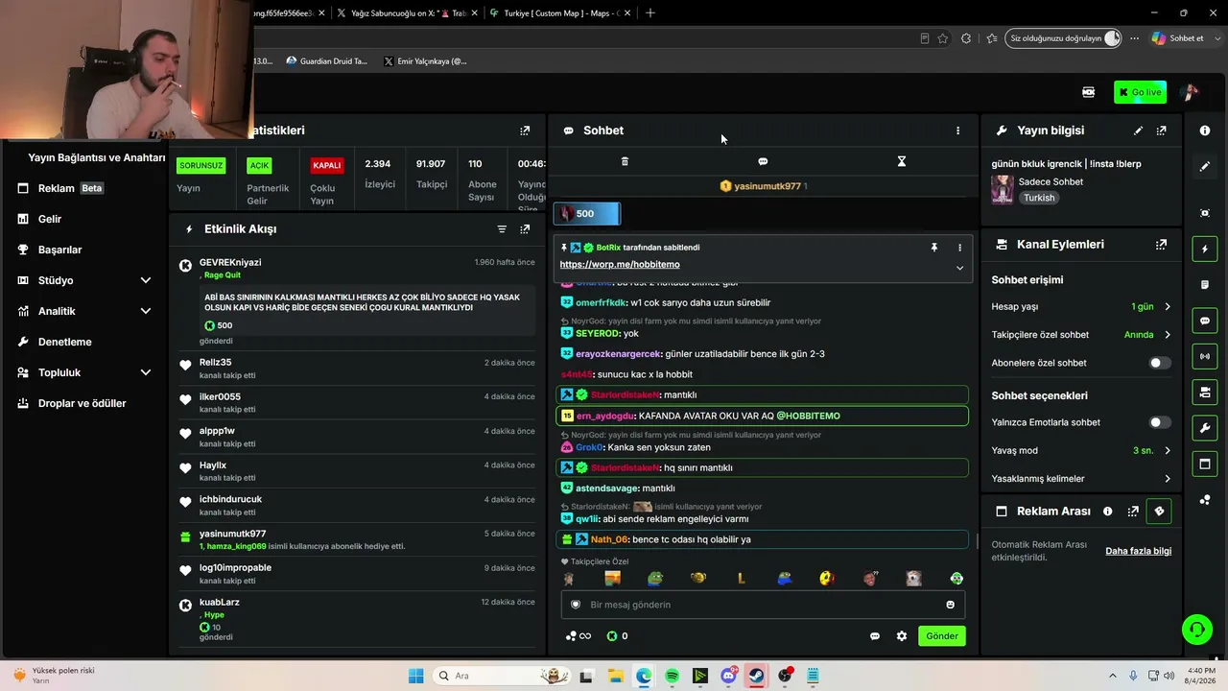Open Takipçilere özel sohbet setting chevron
Screen dimensions: 1228x691
pos(1168,335)
